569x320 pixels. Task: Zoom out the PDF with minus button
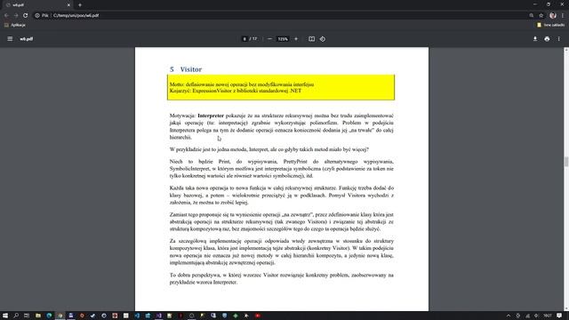269,39
